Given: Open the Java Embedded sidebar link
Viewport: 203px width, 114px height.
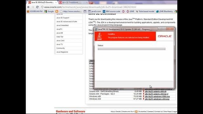Looking at the screenshot, I should pos(62,25).
